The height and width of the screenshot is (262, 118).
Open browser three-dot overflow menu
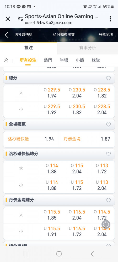(110, 19)
